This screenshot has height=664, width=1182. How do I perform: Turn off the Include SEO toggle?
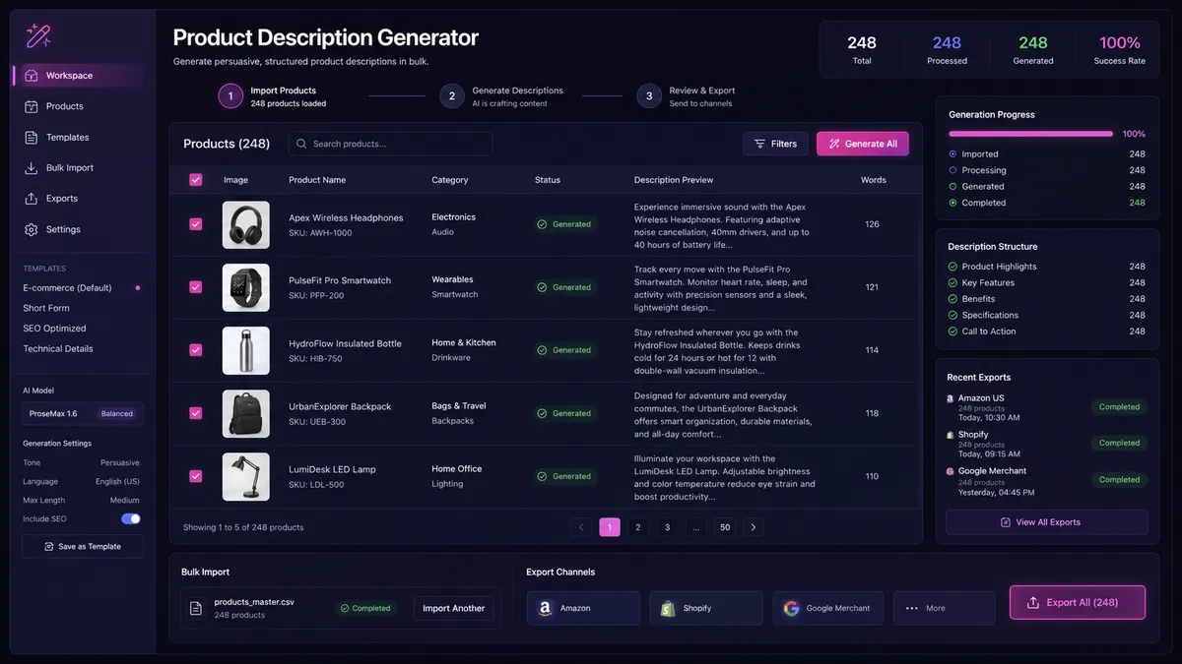(x=131, y=518)
